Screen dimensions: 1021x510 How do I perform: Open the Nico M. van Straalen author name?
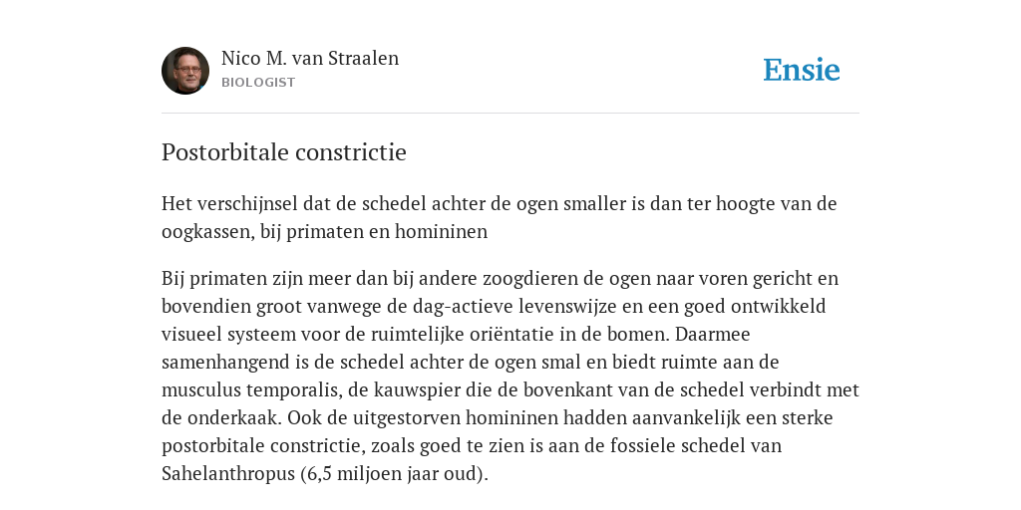point(310,59)
